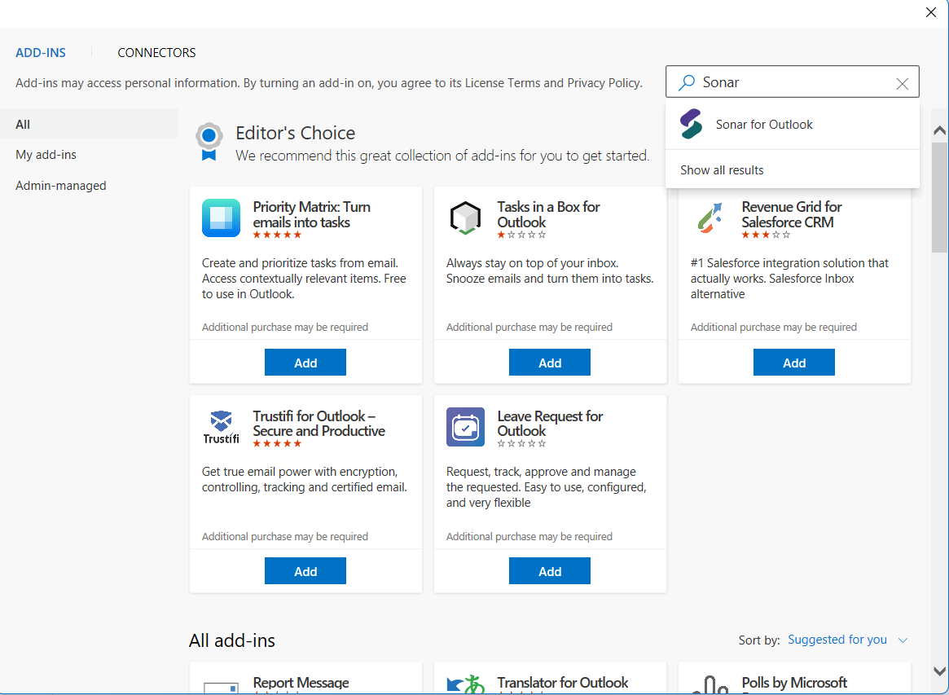Image resolution: width=949 pixels, height=695 pixels.
Task: Add Priority Matrix add-in
Action: coord(305,362)
